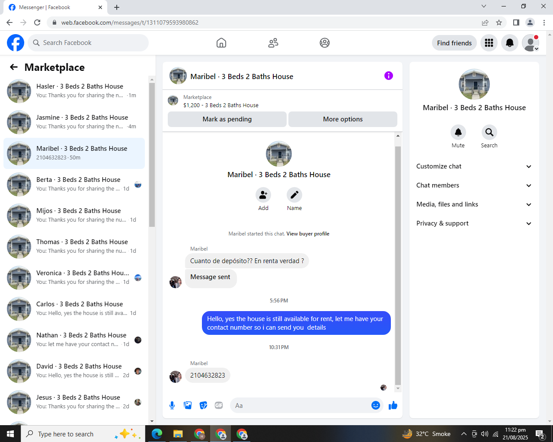Click Mark as pending button

227,119
